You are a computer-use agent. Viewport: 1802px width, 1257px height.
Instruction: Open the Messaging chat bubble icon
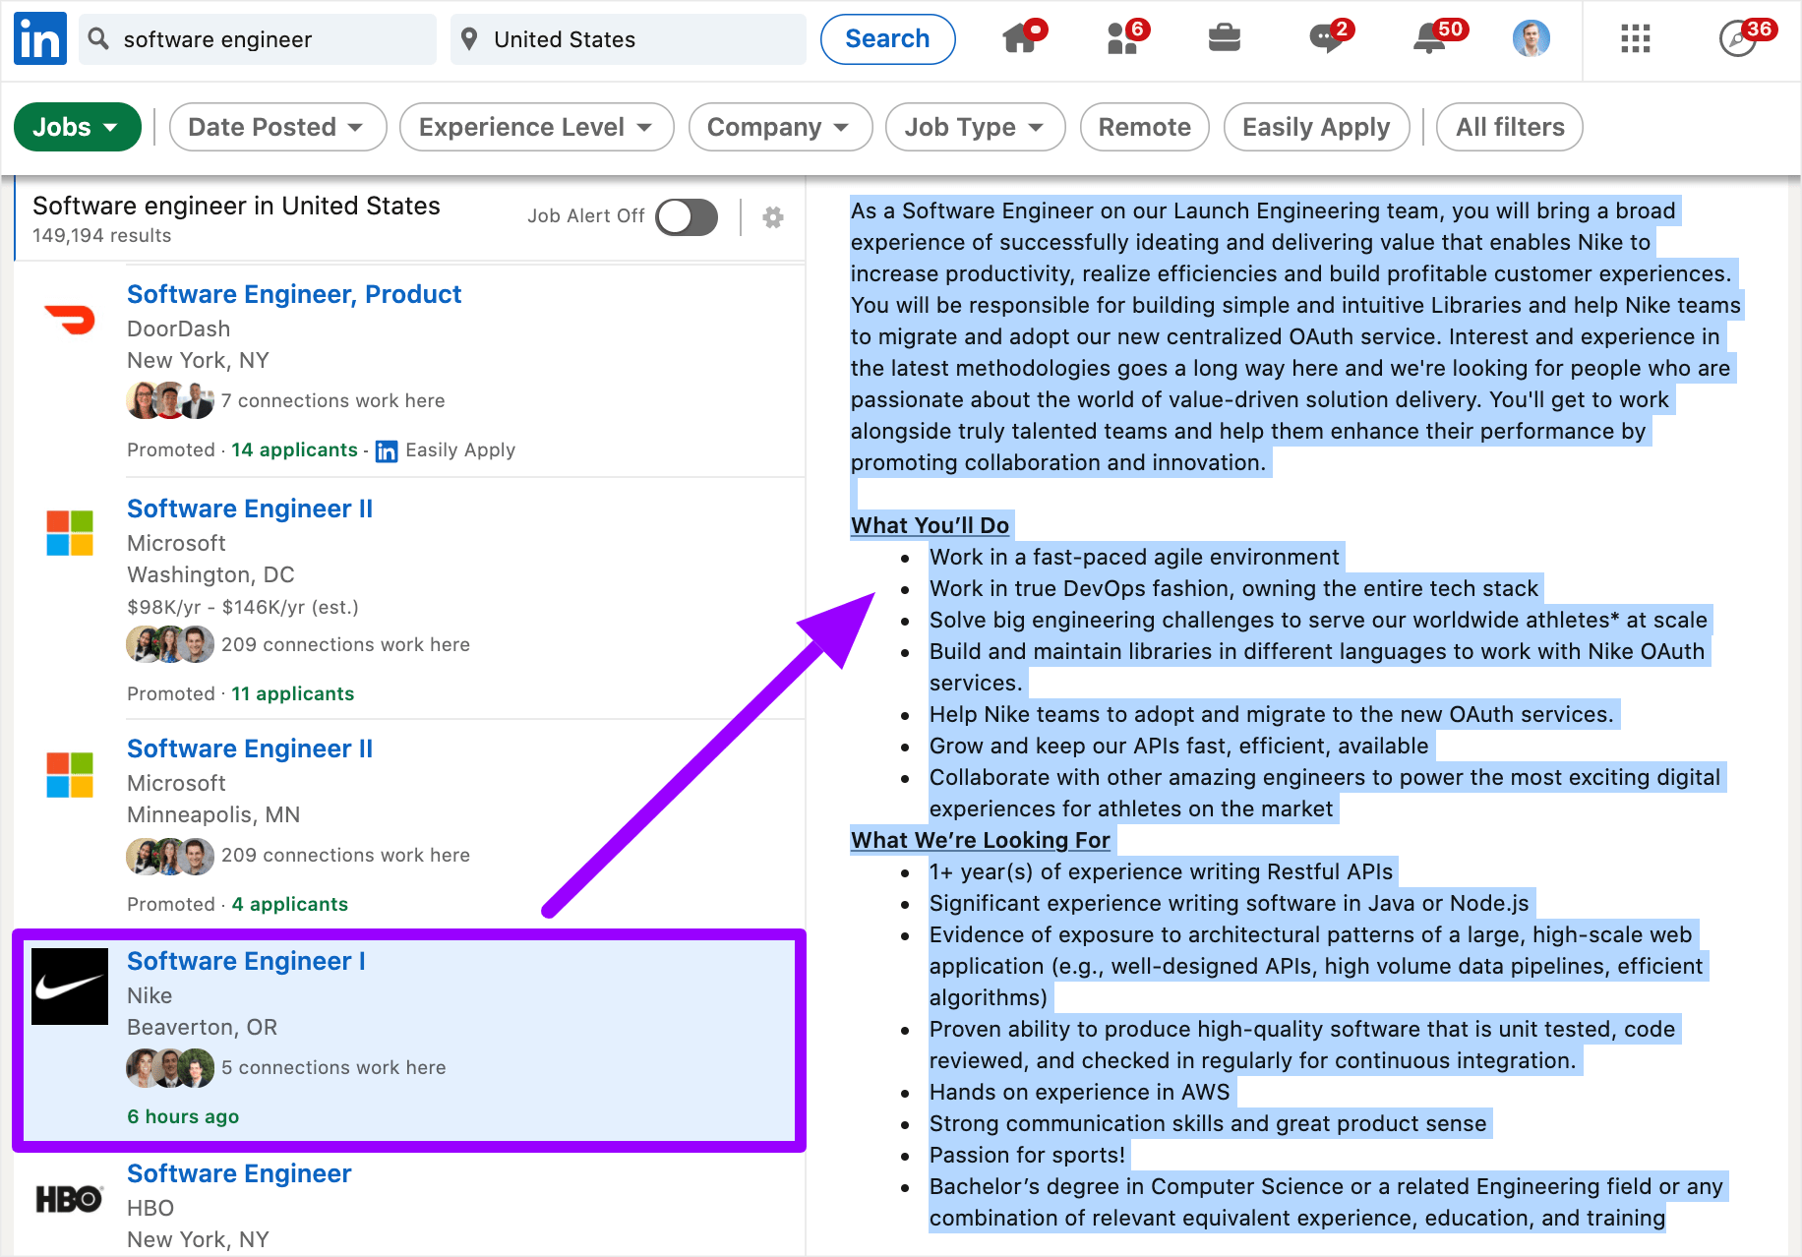1326,39
